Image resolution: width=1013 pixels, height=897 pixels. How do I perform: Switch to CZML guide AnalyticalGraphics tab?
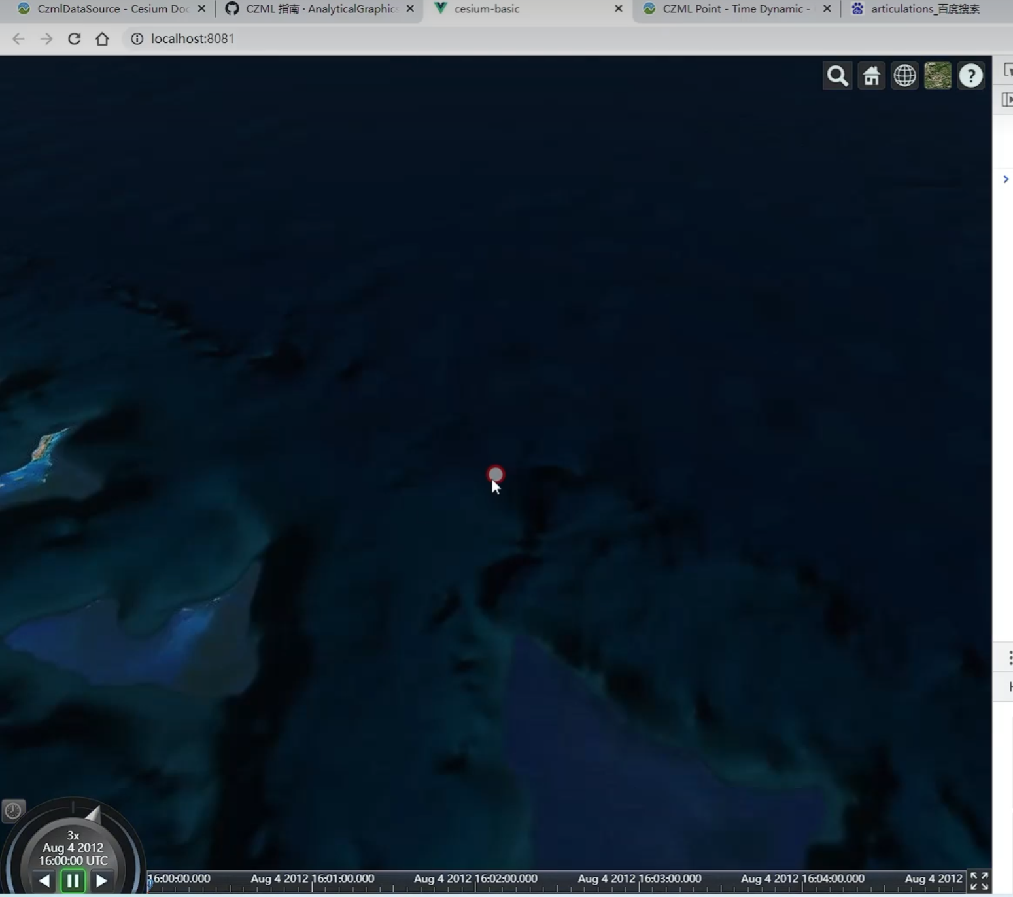click(319, 9)
